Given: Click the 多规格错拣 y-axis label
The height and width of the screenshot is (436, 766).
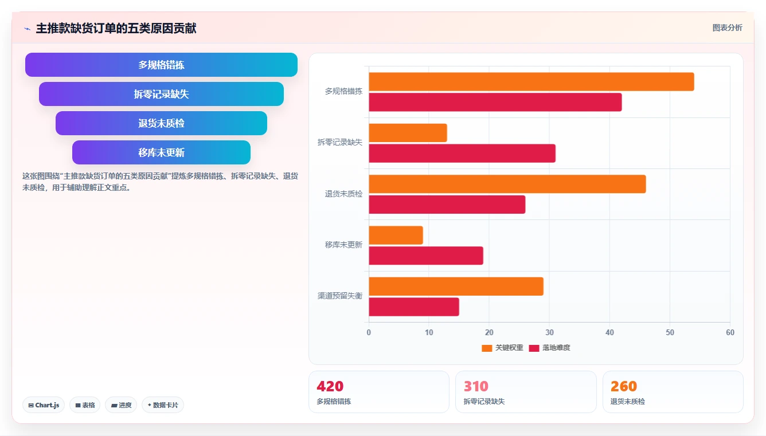Looking at the screenshot, I should pyautogui.click(x=343, y=91).
